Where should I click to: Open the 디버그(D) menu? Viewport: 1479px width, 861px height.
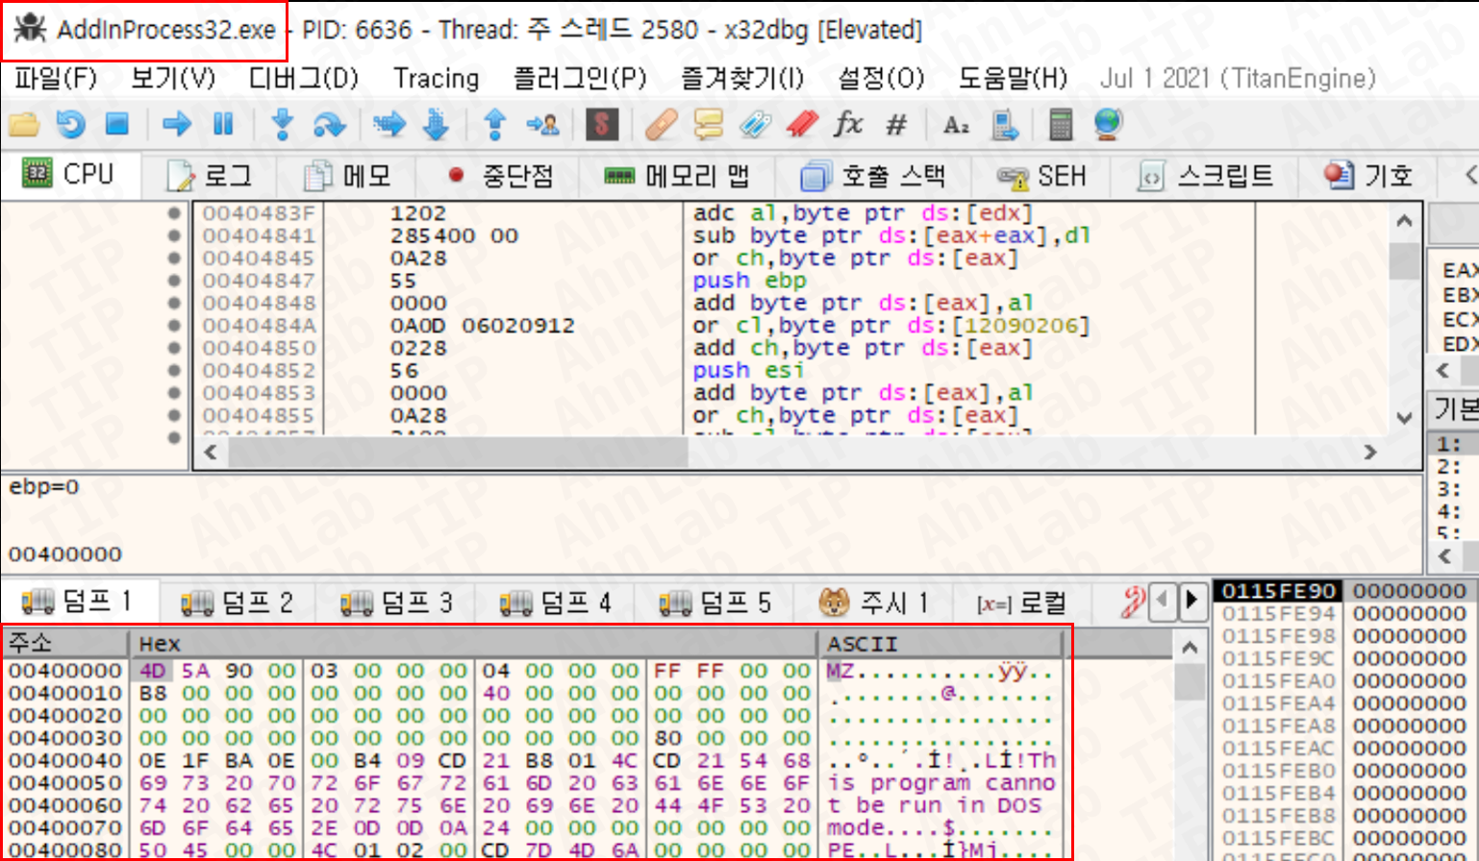point(303,78)
